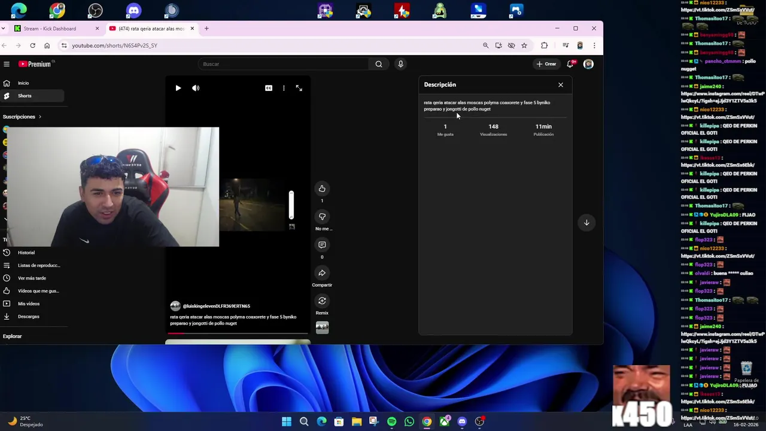
Task: Open the extensions puzzle menu
Action: 544,45
